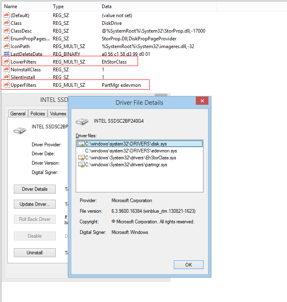
Task: Select the IconPath value name
Action: click(x=20, y=46)
